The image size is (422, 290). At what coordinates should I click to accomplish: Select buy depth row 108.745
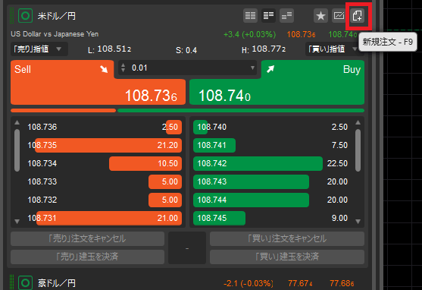coord(271,218)
